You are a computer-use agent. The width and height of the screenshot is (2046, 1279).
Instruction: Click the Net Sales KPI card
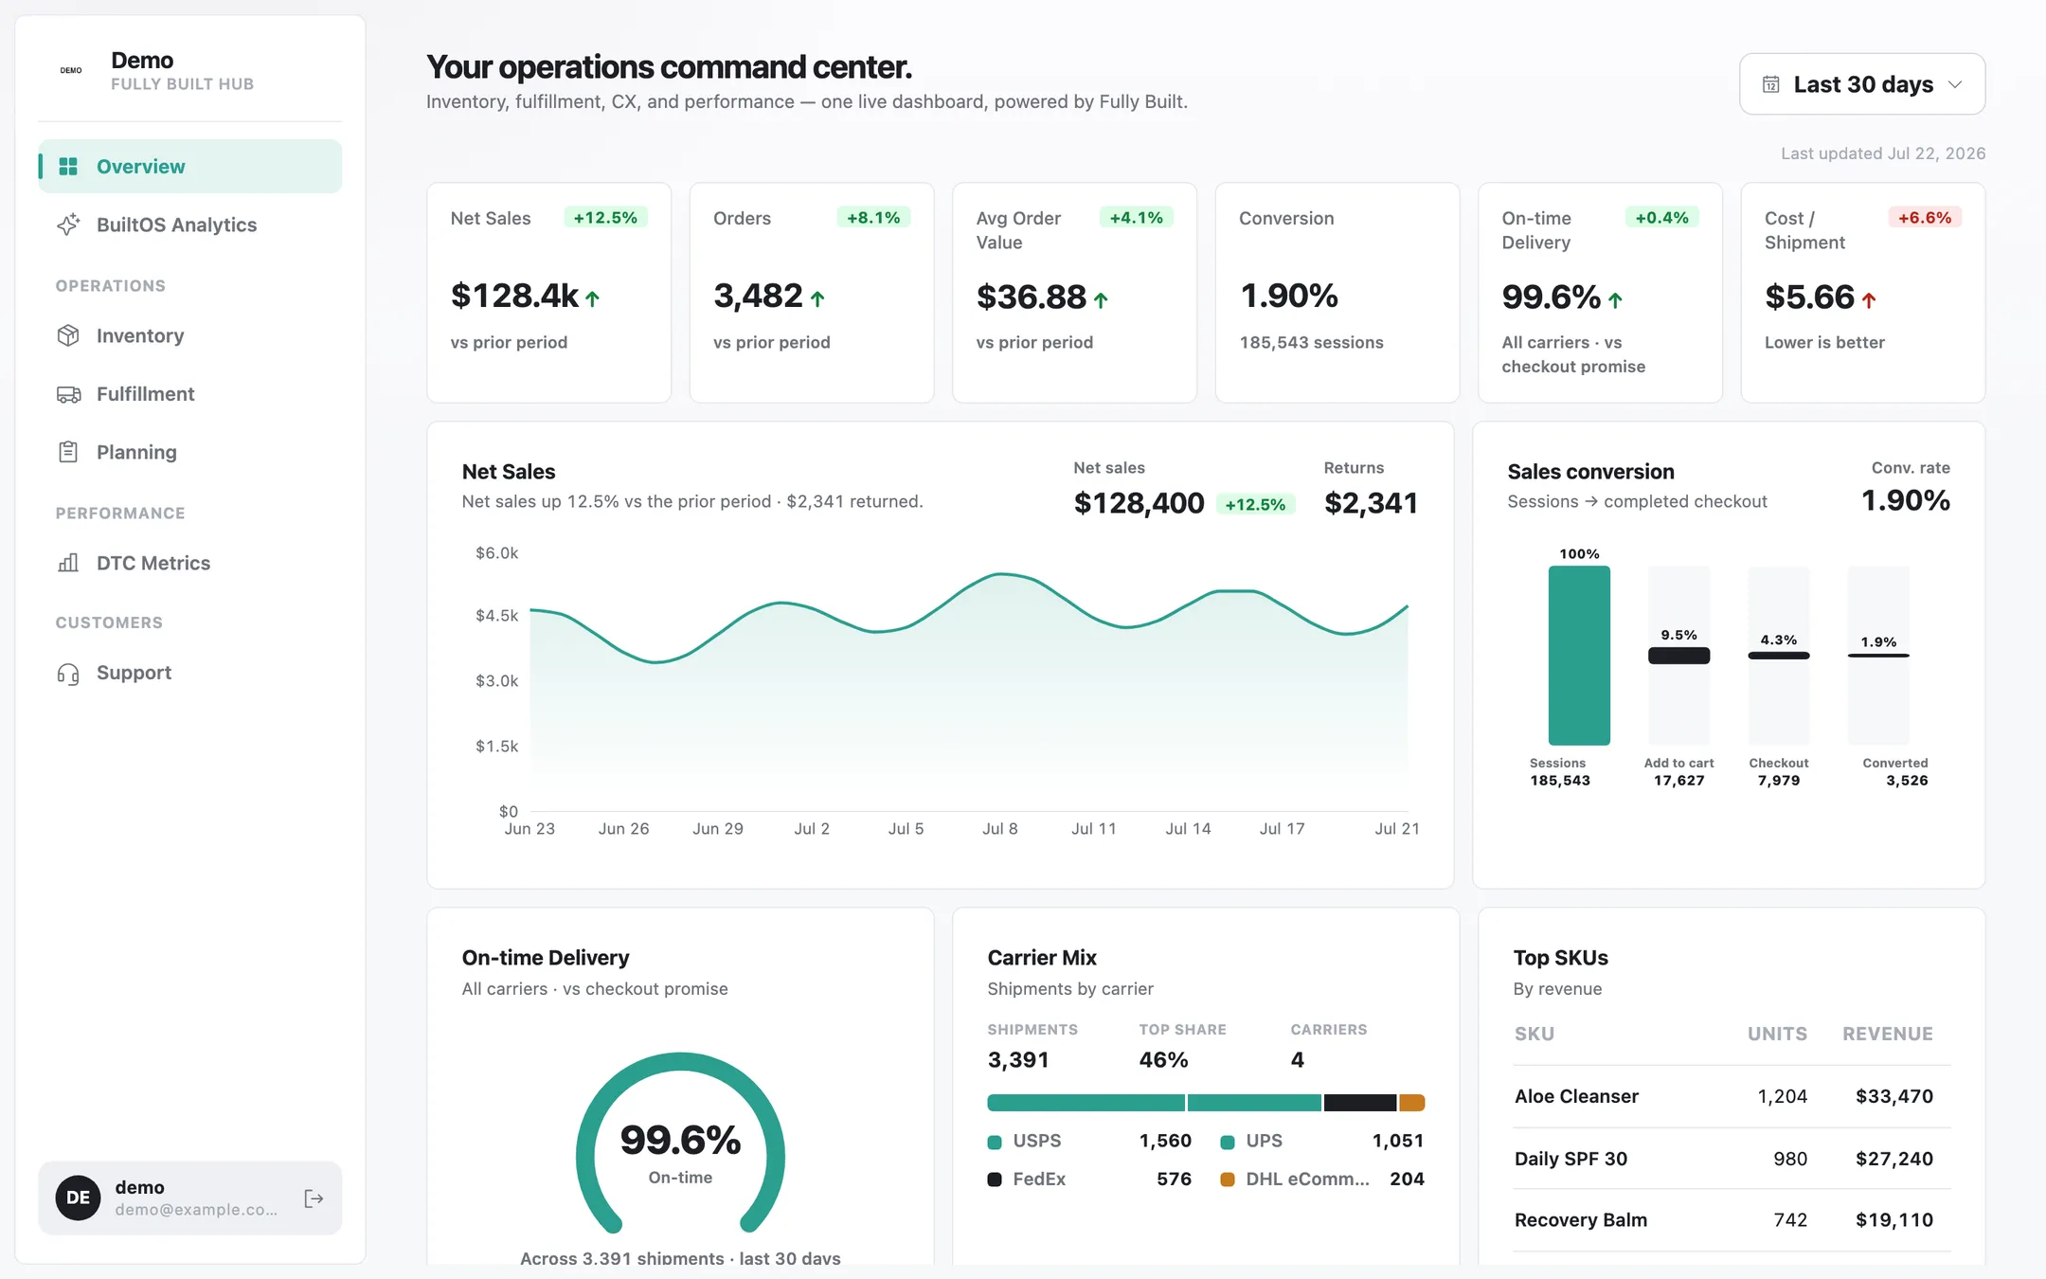pyautogui.click(x=549, y=293)
